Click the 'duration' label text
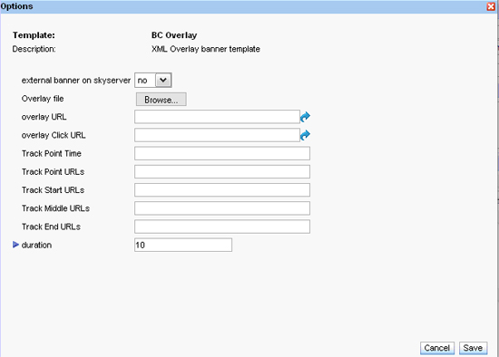The image size is (499, 357). 36,246
